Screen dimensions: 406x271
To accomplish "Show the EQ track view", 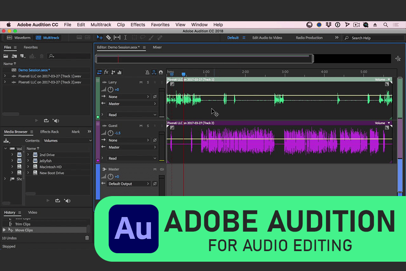I will coord(119,72).
